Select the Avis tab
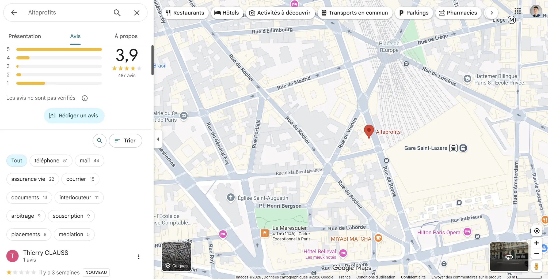 (75, 36)
